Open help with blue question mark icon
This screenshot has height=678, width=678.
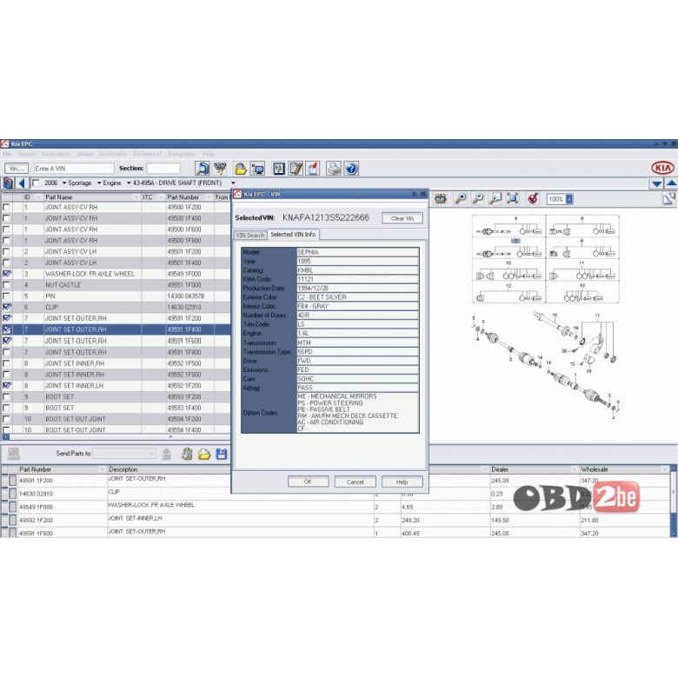(x=351, y=169)
